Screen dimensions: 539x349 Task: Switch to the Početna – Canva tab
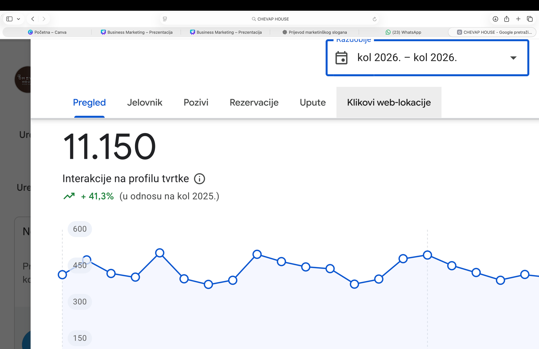click(x=47, y=32)
